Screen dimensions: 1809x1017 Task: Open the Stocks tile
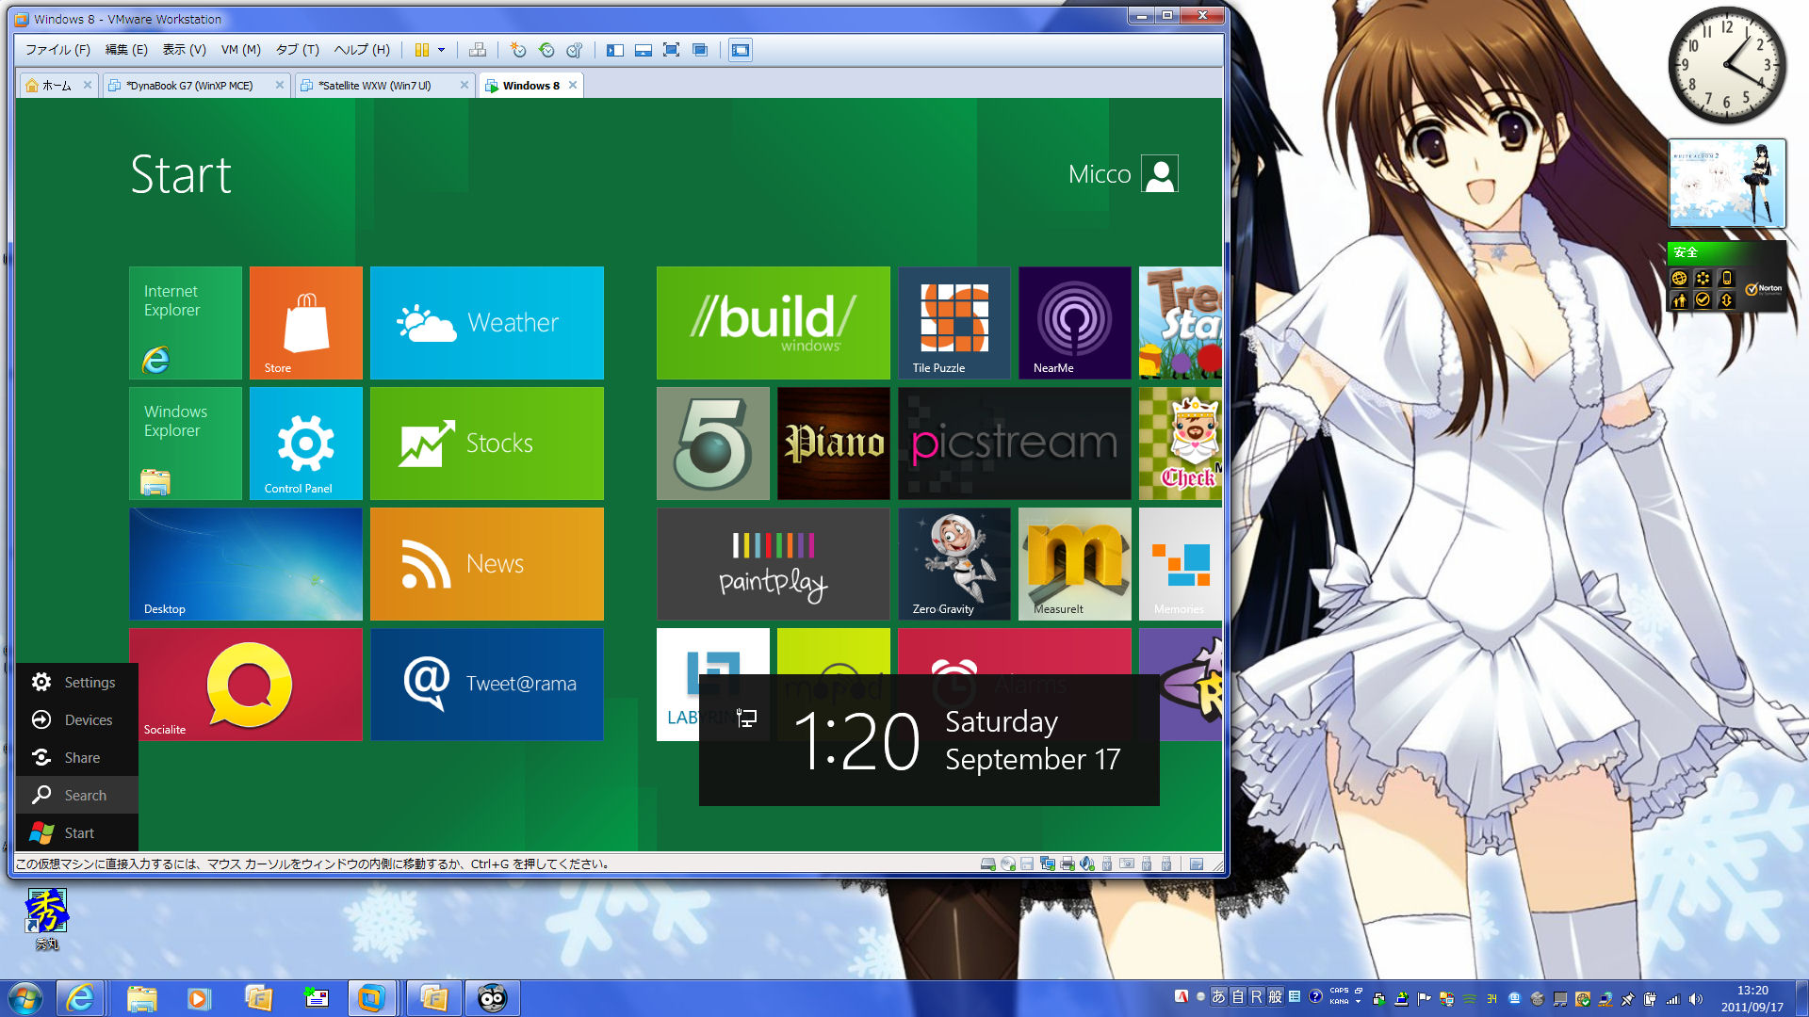click(487, 444)
